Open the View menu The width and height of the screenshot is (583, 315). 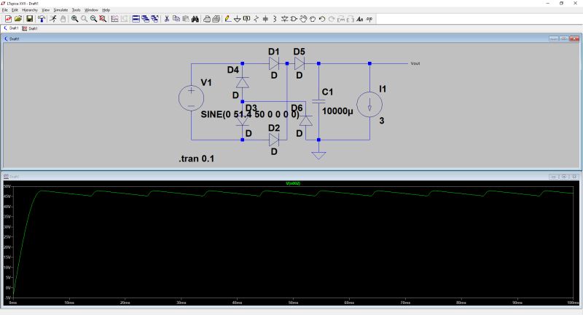coord(45,10)
